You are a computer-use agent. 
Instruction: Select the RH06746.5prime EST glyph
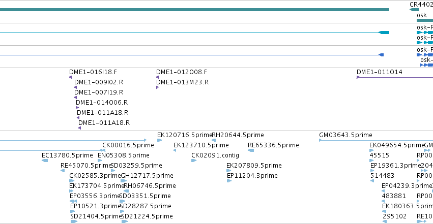(x=126, y=191)
